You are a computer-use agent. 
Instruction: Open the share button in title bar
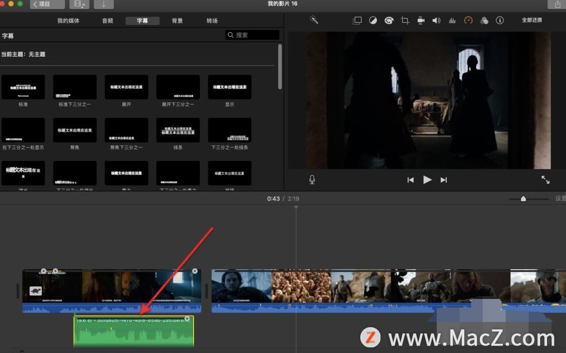coord(557,5)
